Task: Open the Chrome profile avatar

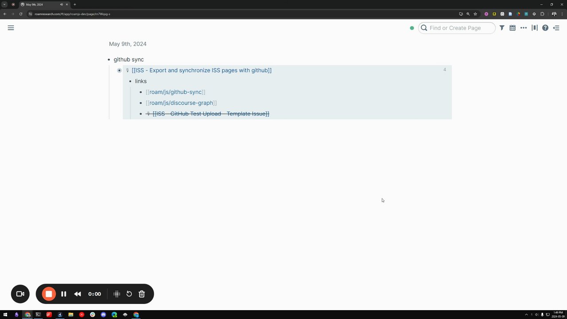Action: pos(554,14)
